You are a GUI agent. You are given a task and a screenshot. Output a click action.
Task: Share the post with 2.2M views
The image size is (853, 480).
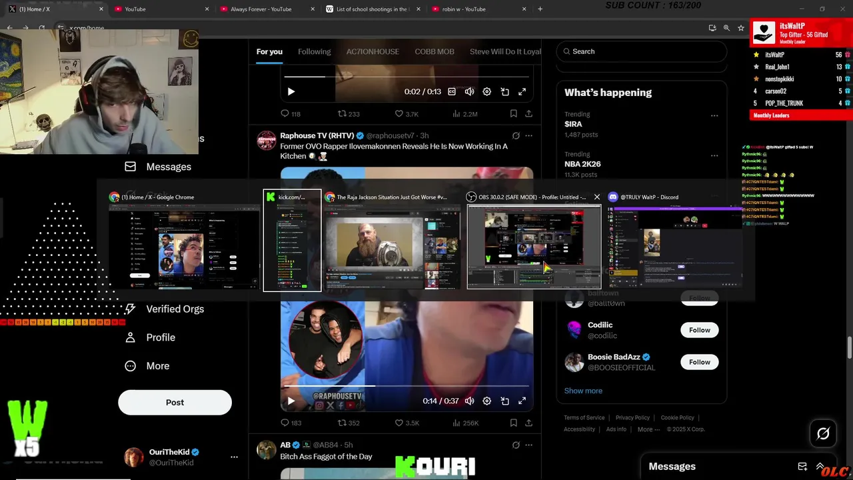528,114
